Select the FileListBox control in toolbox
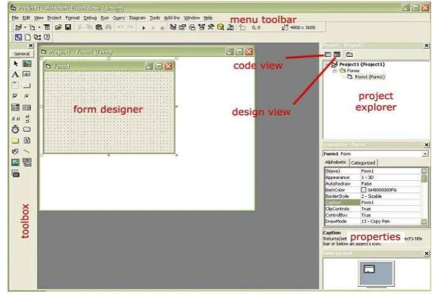This screenshot has width=442, height=299. click(27, 141)
